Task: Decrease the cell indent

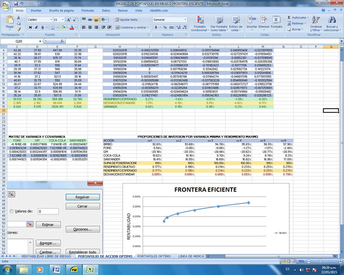Action: pos(103,28)
